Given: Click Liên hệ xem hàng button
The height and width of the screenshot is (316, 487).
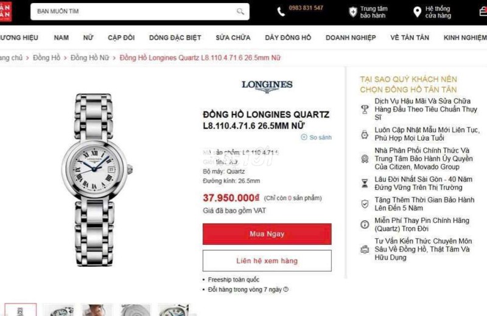Looking at the screenshot, I should (x=267, y=261).
